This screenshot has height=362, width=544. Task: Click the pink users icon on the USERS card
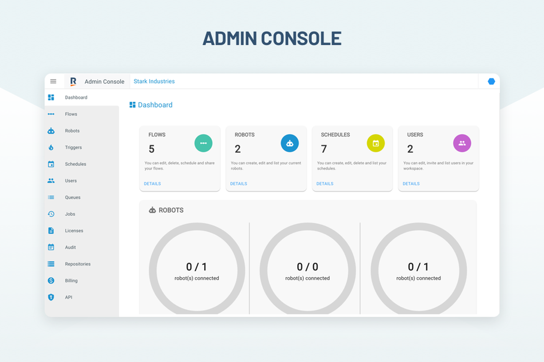462,143
